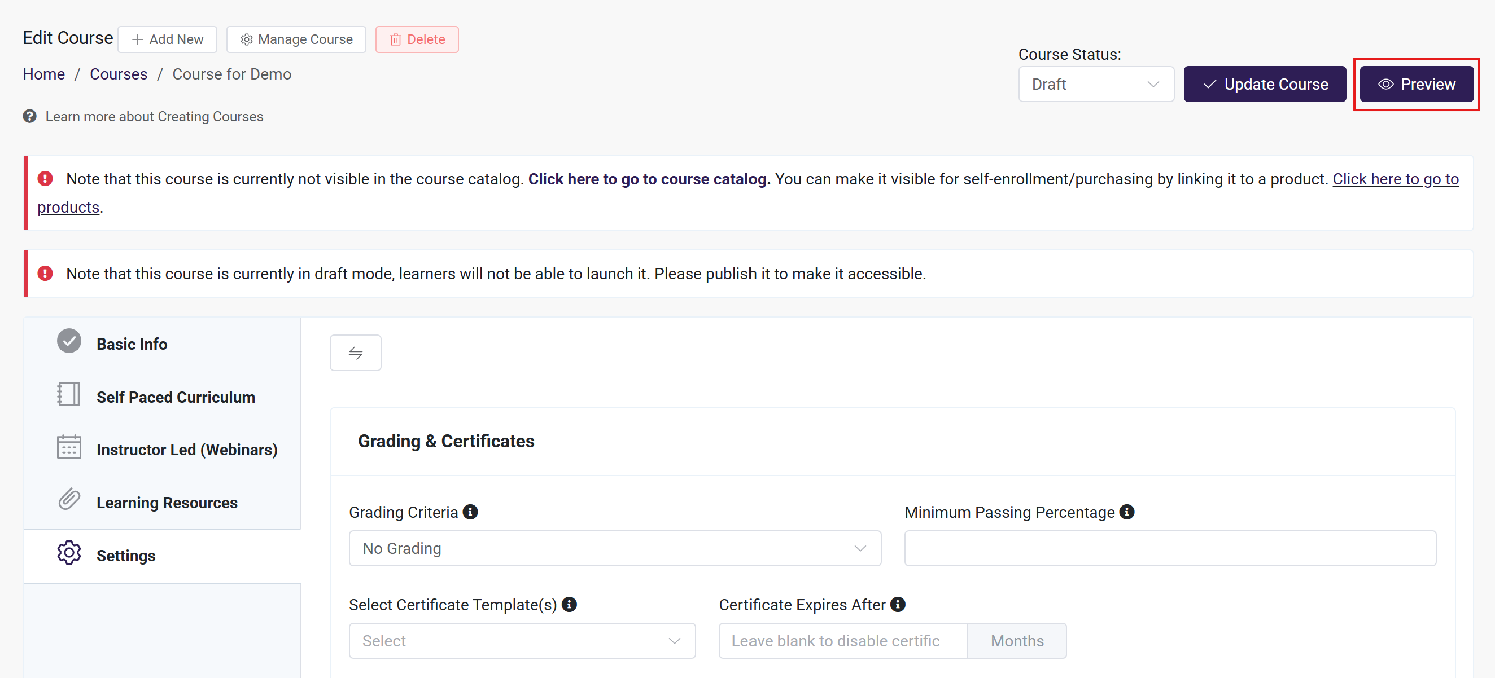Expand the No Grading criteria dropdown
Screen dimensions: 1495x678
click(x=615, y=548)
